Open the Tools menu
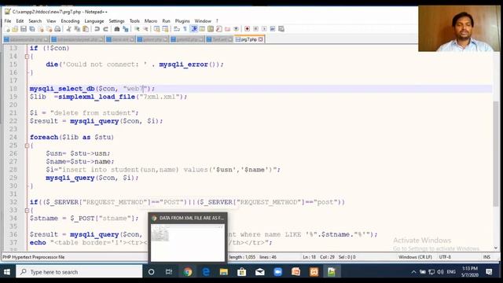This screenshot has width=503, height=283. [x=134, y=21]
